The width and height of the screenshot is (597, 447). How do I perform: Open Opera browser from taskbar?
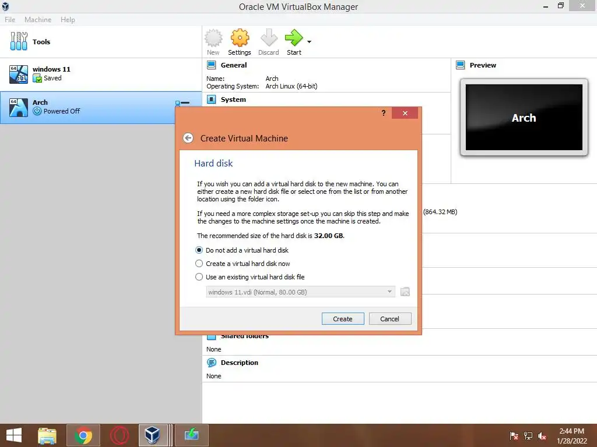pyautogui.click(x=119, y=435)
